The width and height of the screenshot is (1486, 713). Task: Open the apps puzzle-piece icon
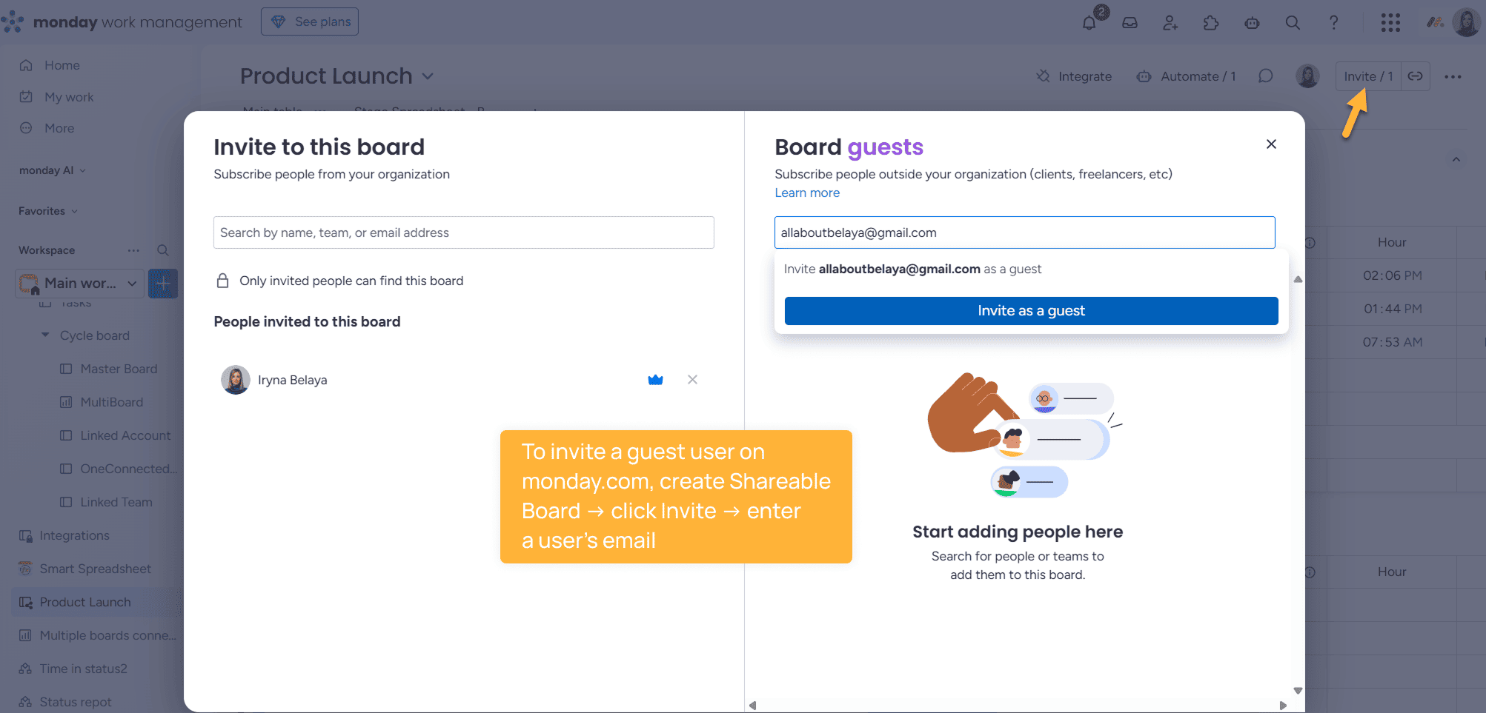(1211, 23)
